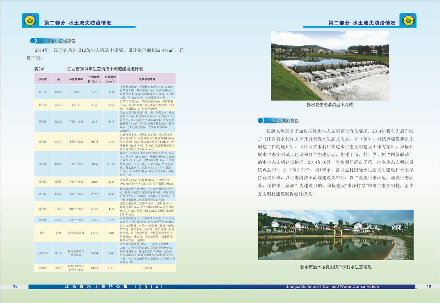The width and height of the screenshot is (440, 303).
Task: Click the emblem logo on the left page header
Action: pyautogui.click(x=30, y=20)
